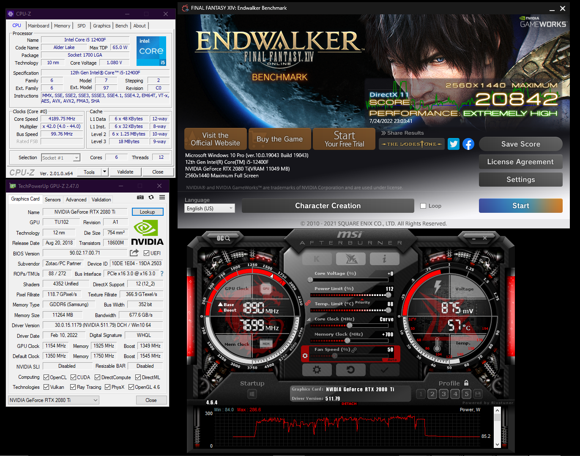This screenshot has width=580, height=456.
Task: Toggle the Ray Tracing checkbox
Action: (73, 387)
